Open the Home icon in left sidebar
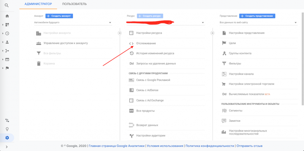Image resolution: width=304 pixels, height=151 pixels. click(7, 16)
